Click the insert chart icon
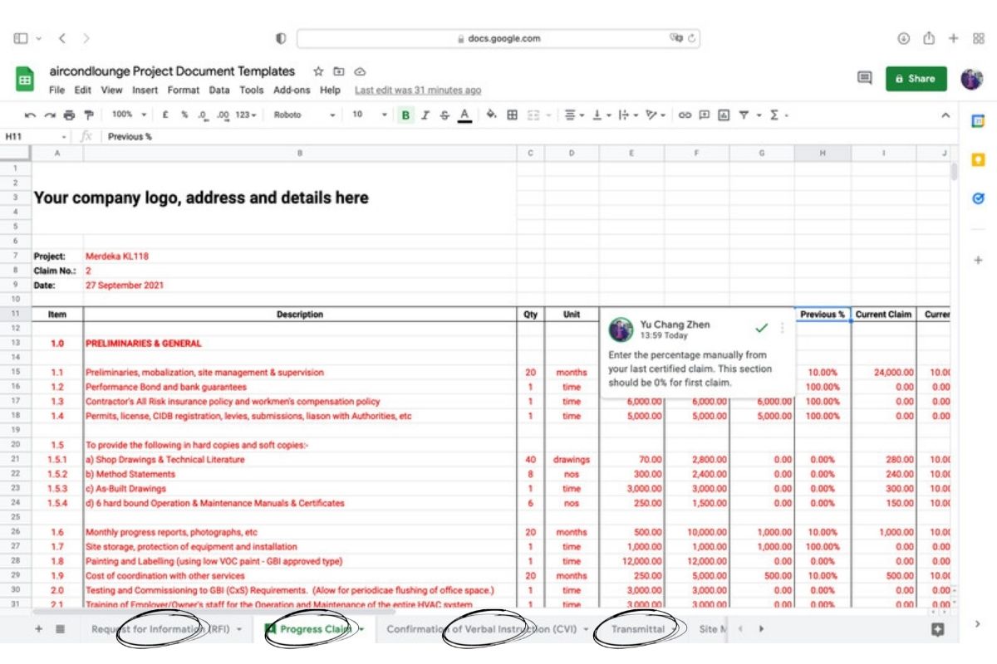This screenshot has height=664, width=997. (724, 115)
